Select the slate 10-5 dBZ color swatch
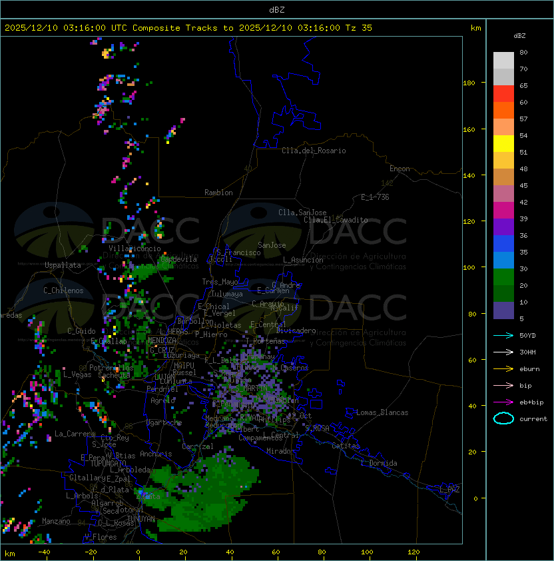Image resolution: width=554 pixels, height=561 pixels. (x=503, y=310)
